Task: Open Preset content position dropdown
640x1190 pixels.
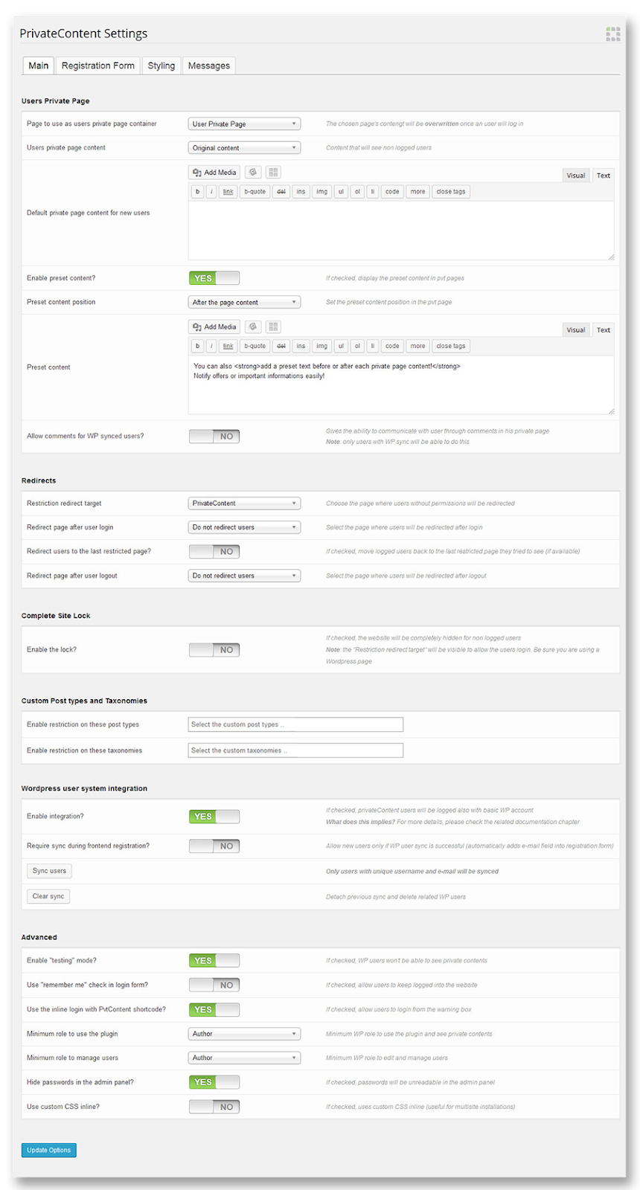Action: click(x=244, y=303)
